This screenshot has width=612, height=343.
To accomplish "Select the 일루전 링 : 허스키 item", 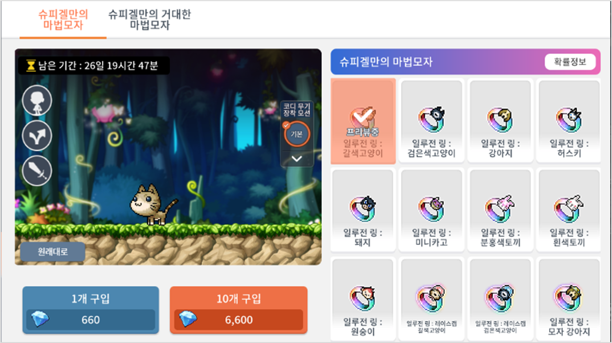I will (x=569, y=121).
